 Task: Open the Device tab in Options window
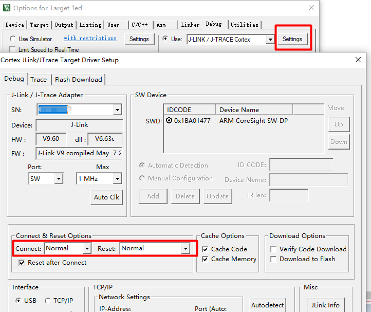click(15, 25)
